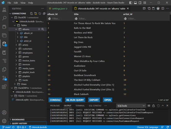Click the sync changes icon in status bar

tap(13, 127)
